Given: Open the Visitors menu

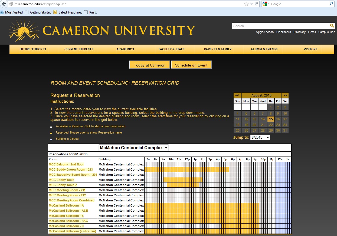Looking at the screenshot, I should [x=310, y=49].
